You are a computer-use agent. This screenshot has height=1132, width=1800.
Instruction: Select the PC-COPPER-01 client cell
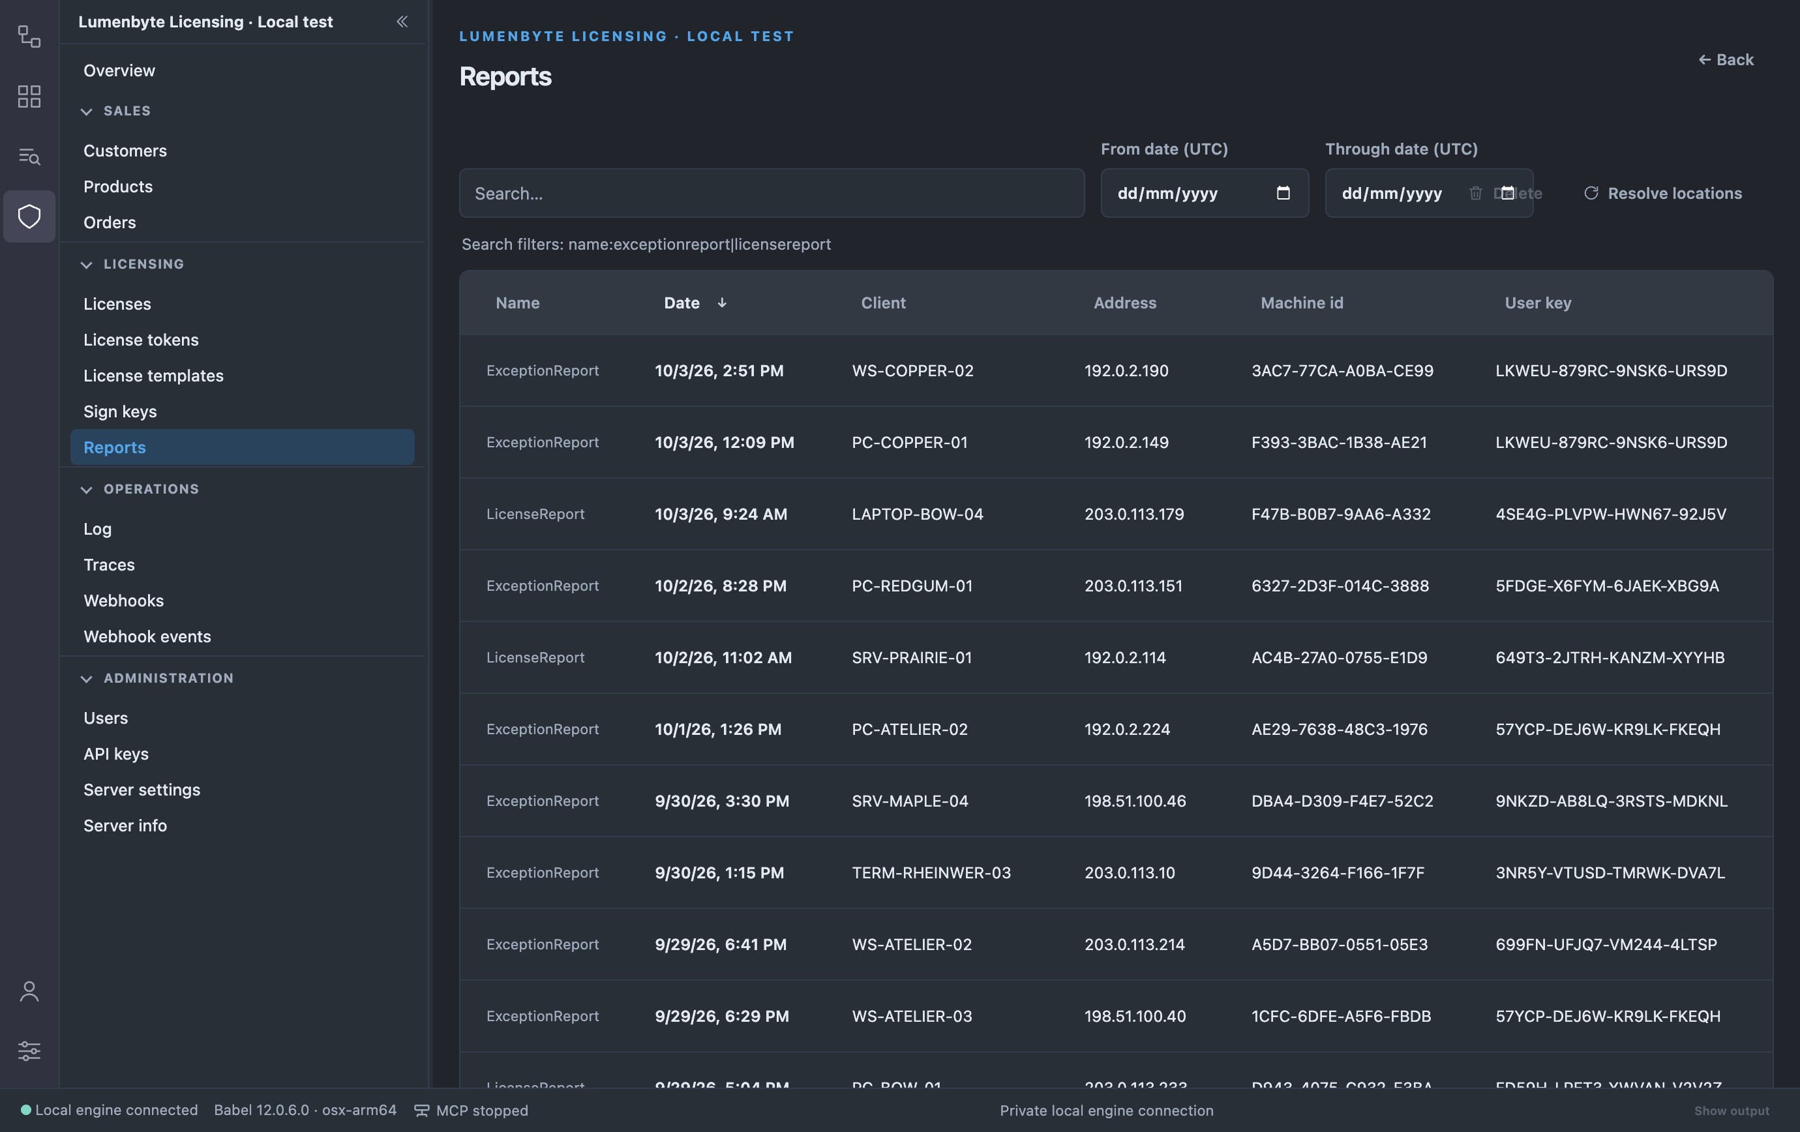tap(910, 442)
